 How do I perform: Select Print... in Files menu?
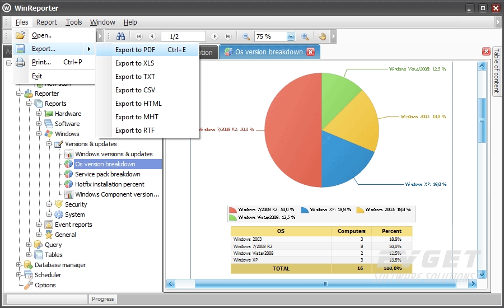[x=54, y=62]
